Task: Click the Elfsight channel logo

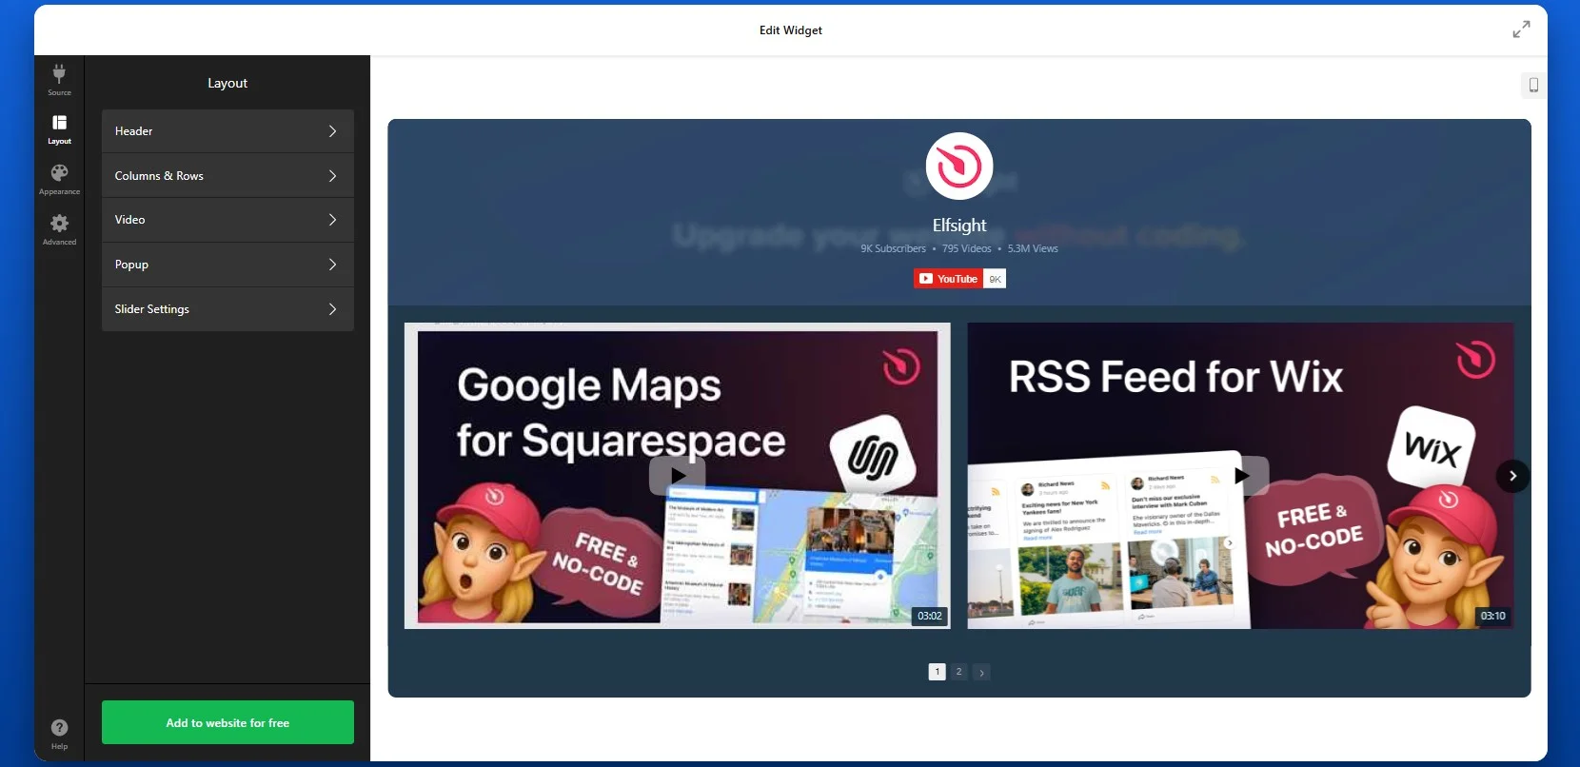Action: tap(959, 166)
